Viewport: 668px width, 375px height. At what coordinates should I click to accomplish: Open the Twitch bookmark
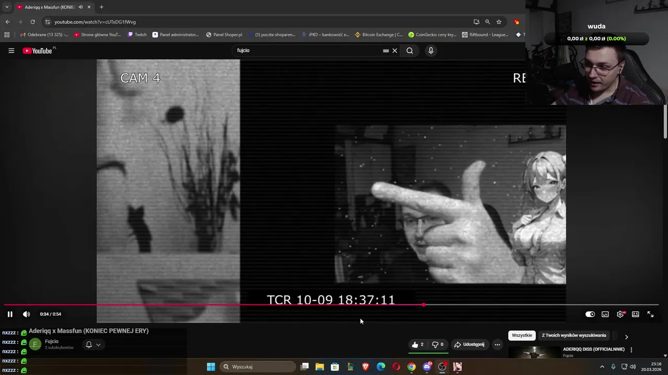coord(137,35)
